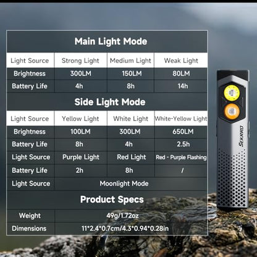Select the "Yellow Light" column header
This screenshot has height=257, width=257.
pyautogui.click(x=80, y=119)
